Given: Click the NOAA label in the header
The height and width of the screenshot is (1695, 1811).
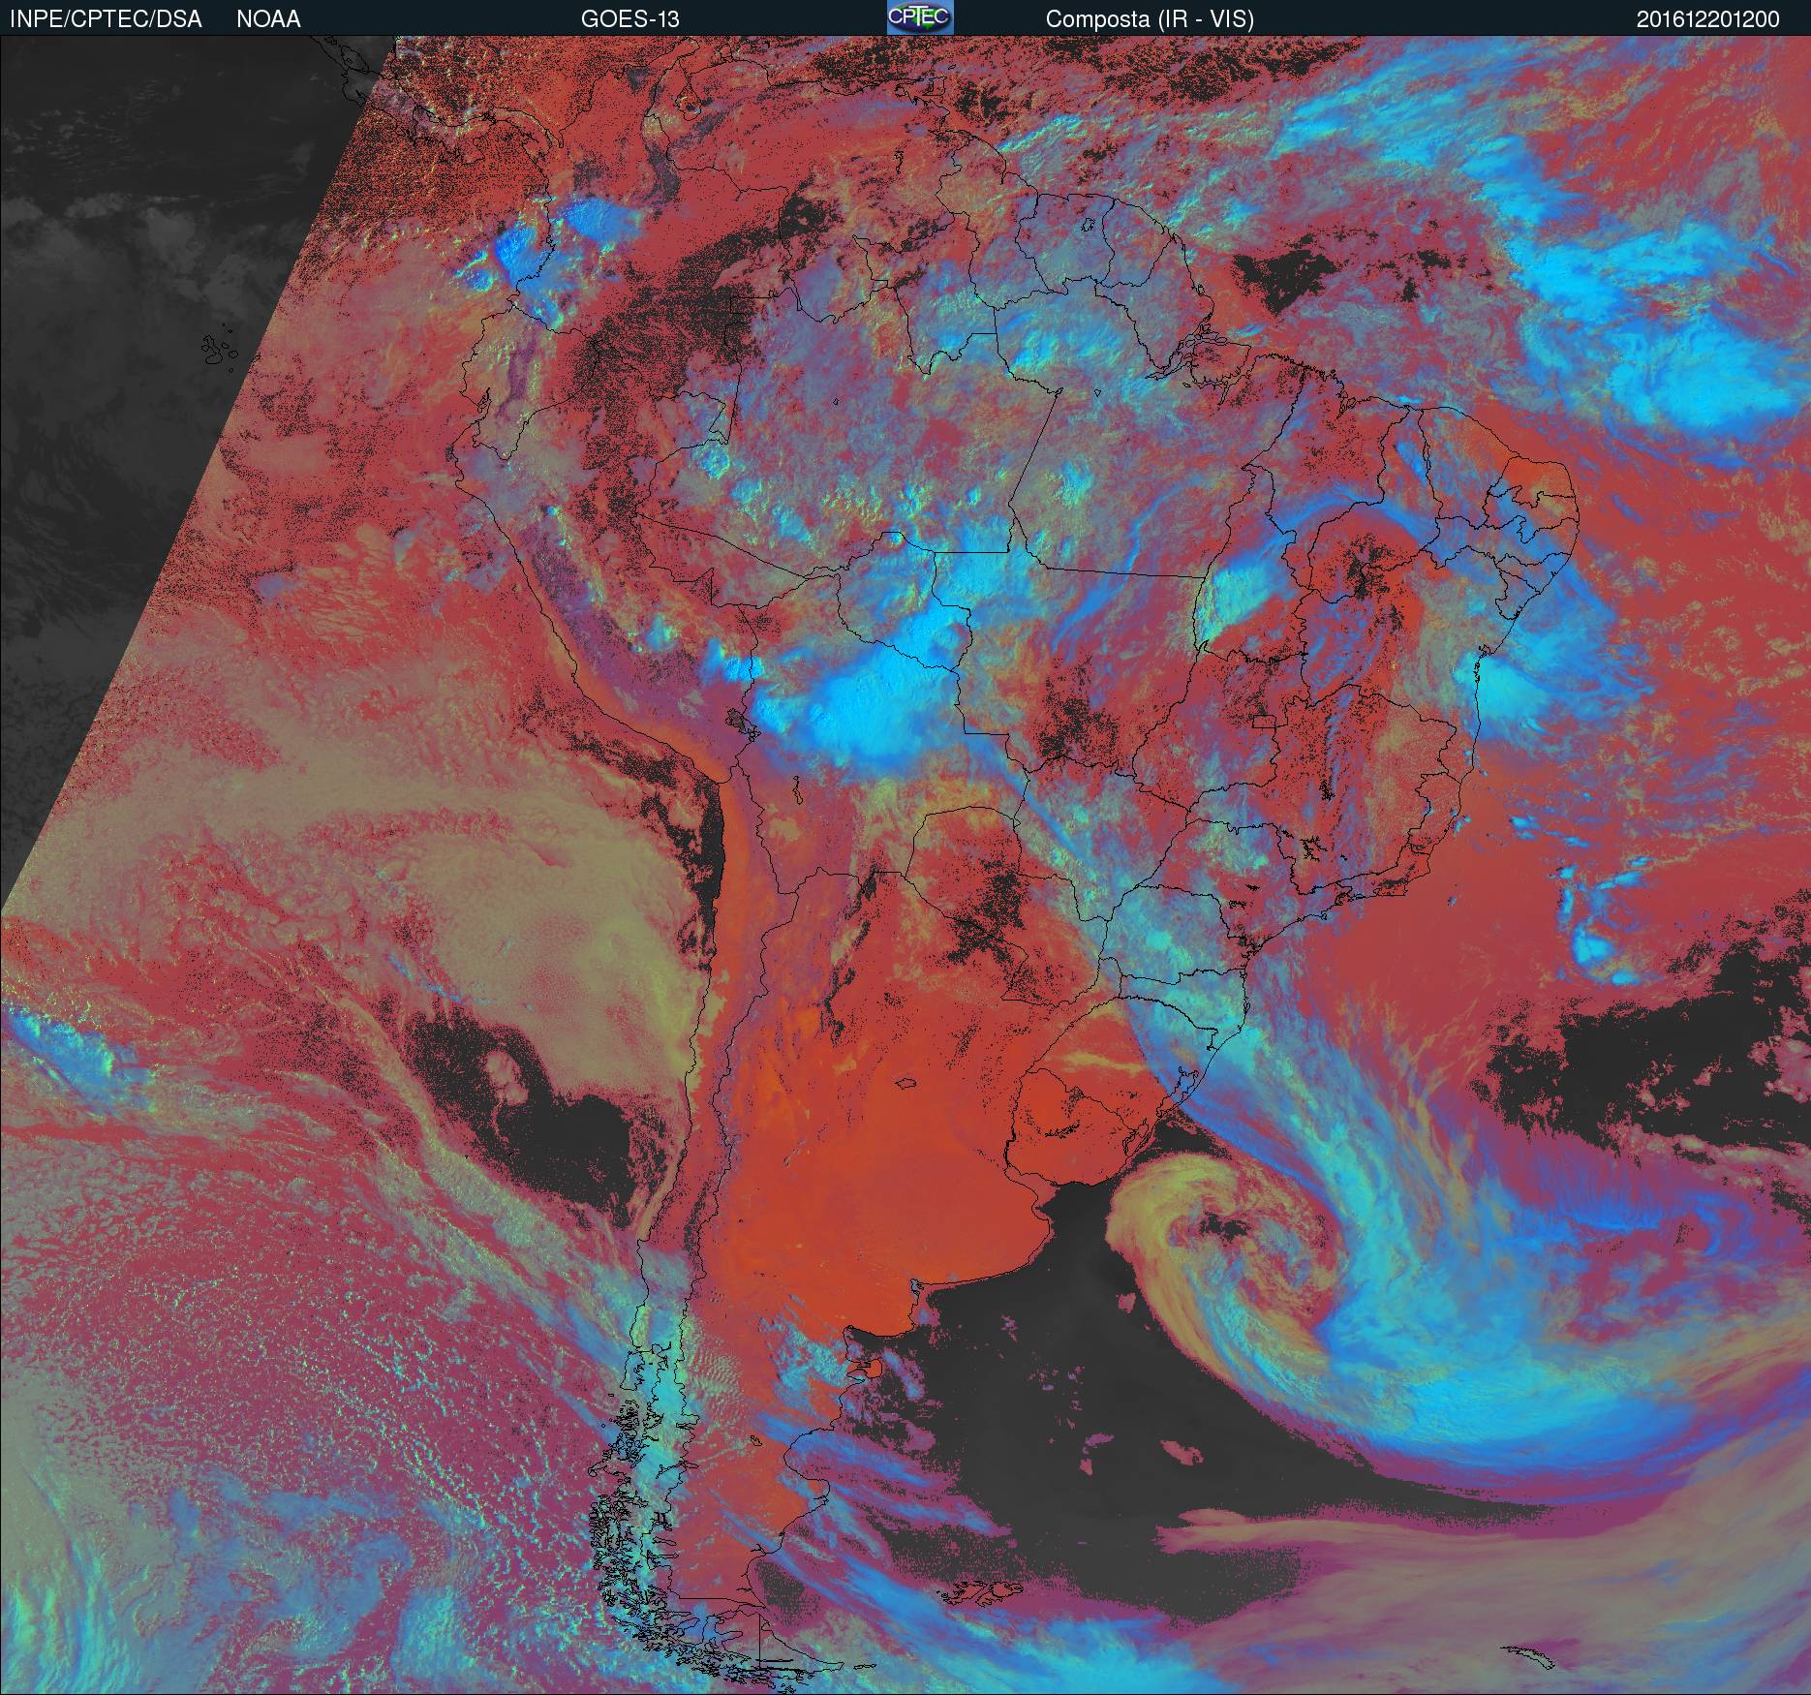Looking at the screenshot, I should [268, 19].
